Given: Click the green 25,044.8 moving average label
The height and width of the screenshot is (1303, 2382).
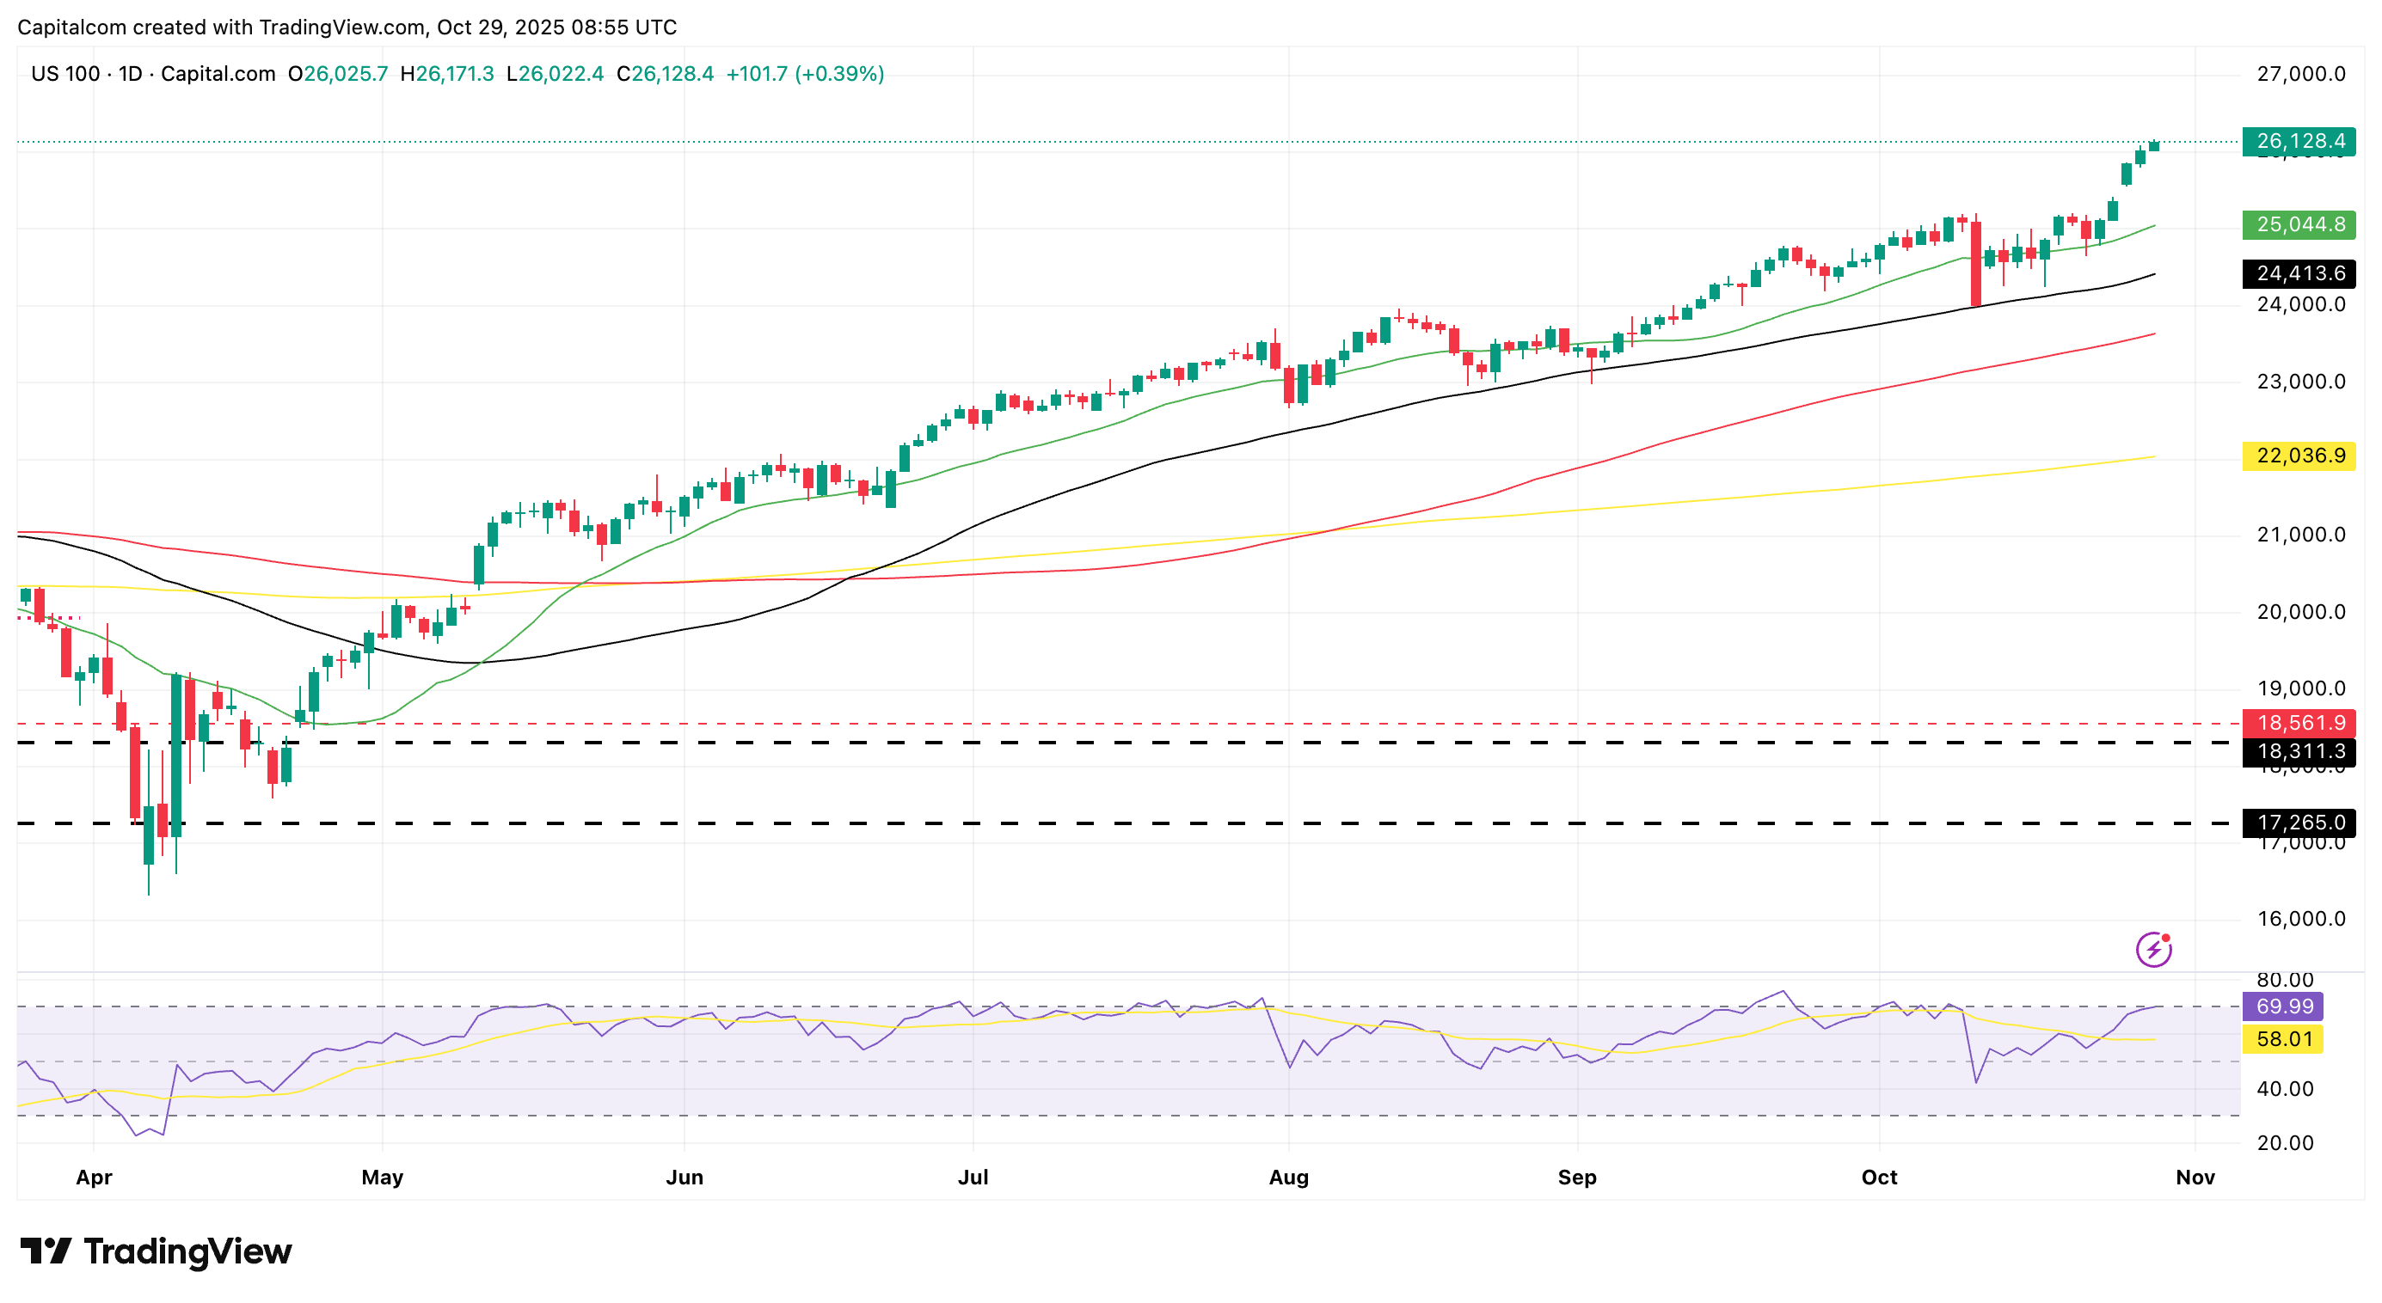Looking at the screenshot, I should point(2299,224).
